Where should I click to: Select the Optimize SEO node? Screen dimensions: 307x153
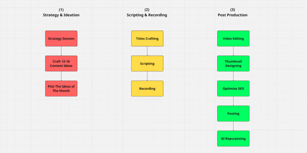(233, 88)
